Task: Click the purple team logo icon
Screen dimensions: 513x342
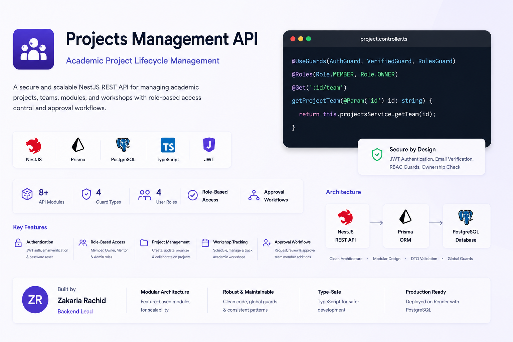Action: [33, 49]
